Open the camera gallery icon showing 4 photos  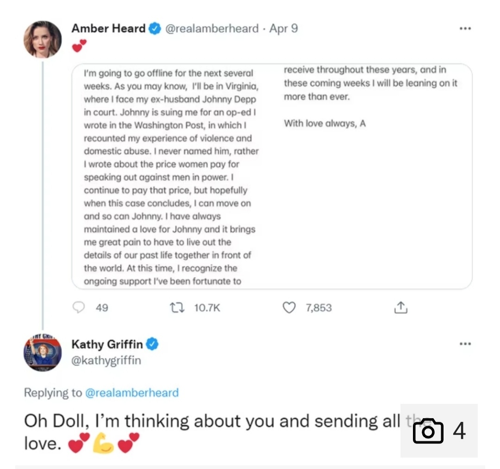[x=428, y=431]
